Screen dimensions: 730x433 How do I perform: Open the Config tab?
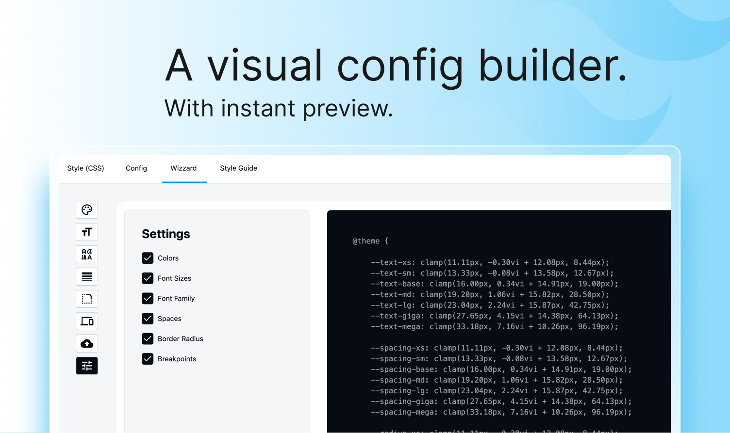(x=136, y=168)
